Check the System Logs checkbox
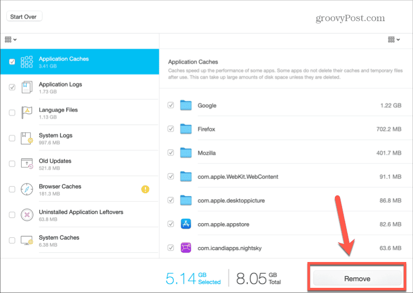Screen dimensions: 413x293 [12, 138]
